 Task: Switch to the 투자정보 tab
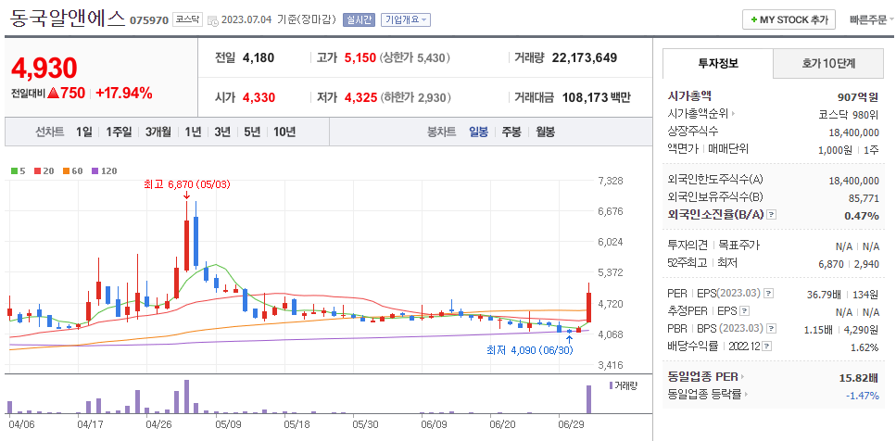point(718,63)
